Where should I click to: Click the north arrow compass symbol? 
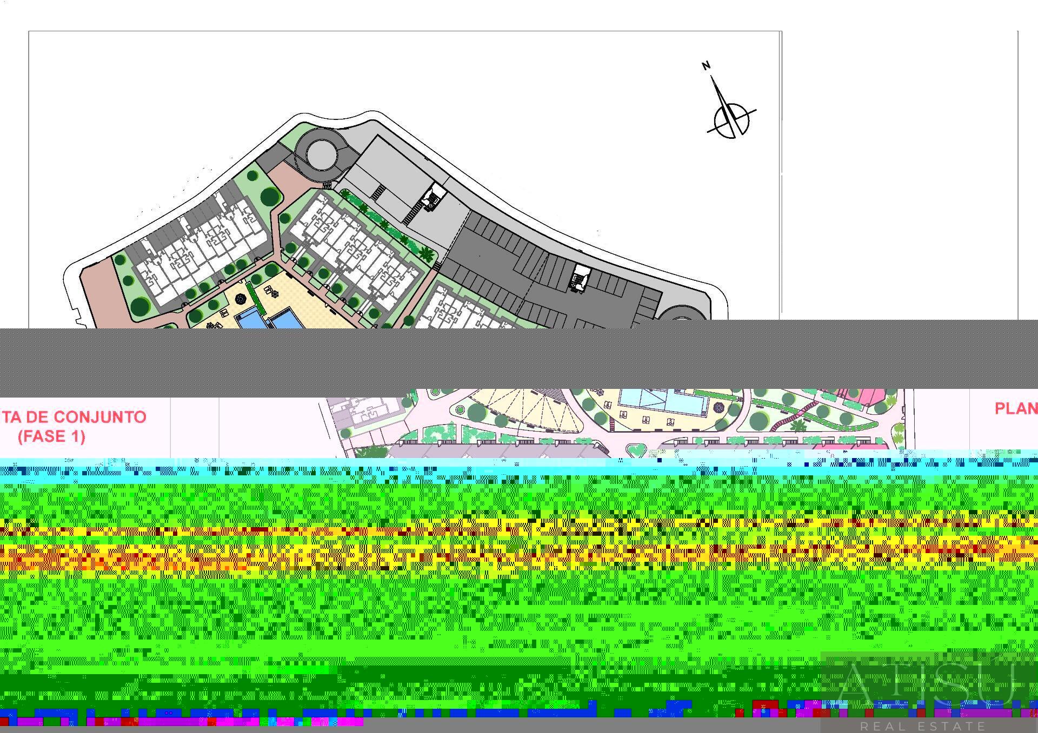[731, 101]
